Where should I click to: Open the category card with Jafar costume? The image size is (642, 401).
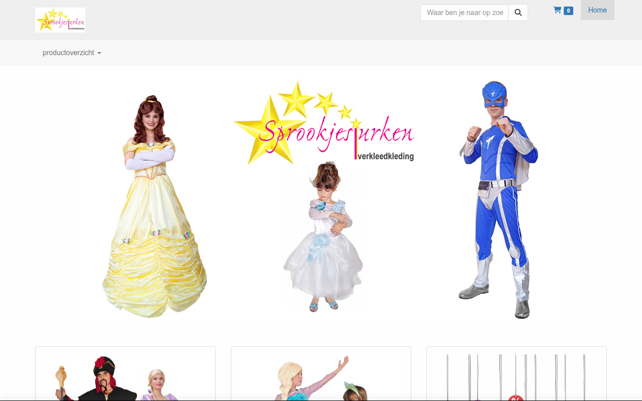point(125,374)
